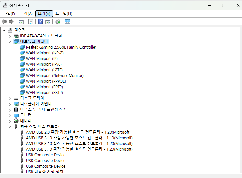Screen dimensions: 242x178
Task: Select AMD USB 2.0 host controller entry
Action: [x=78, y=132]
